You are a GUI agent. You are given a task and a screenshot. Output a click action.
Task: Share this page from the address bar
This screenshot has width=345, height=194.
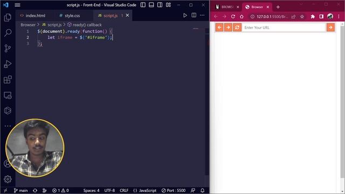point(293,17)
